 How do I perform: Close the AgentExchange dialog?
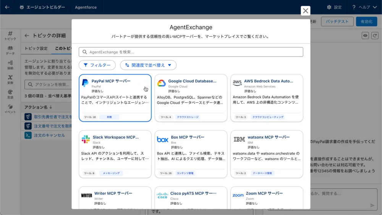tap(305, 11)
